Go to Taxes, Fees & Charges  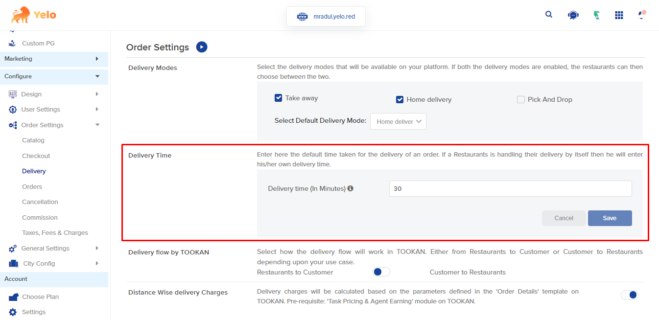55,233
